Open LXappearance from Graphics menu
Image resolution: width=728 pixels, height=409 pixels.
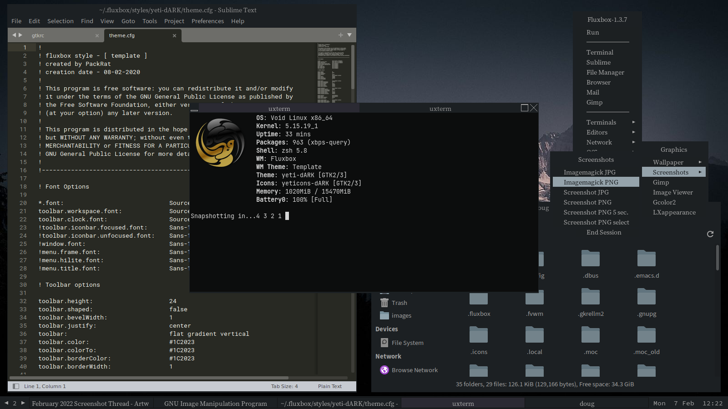pos(674,212)
